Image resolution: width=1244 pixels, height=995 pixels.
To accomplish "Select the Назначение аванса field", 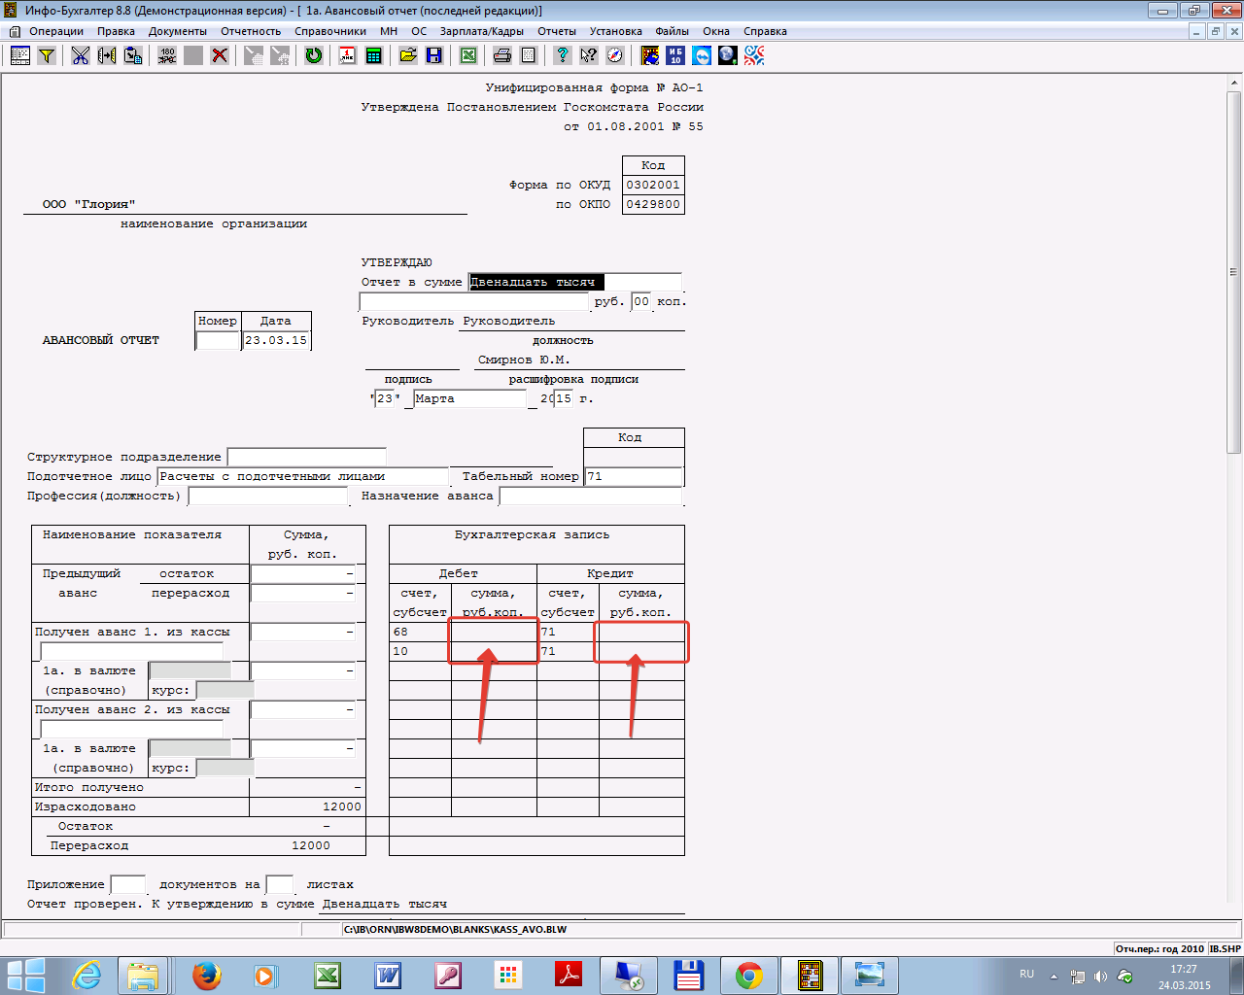I will pyautogui.click(x=590, y=497).
